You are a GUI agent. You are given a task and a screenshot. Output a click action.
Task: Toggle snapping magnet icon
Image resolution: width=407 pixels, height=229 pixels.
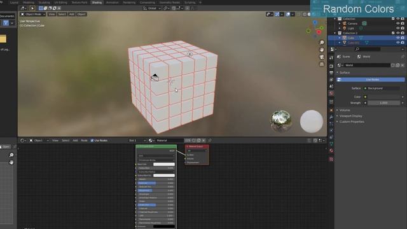[x=174, y=8]
